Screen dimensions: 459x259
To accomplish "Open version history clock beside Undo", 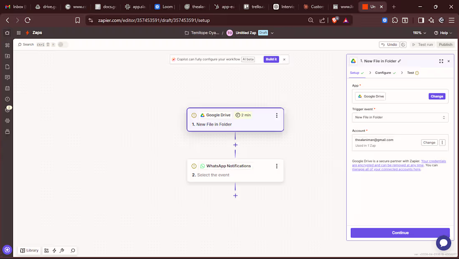I will 403,45.
